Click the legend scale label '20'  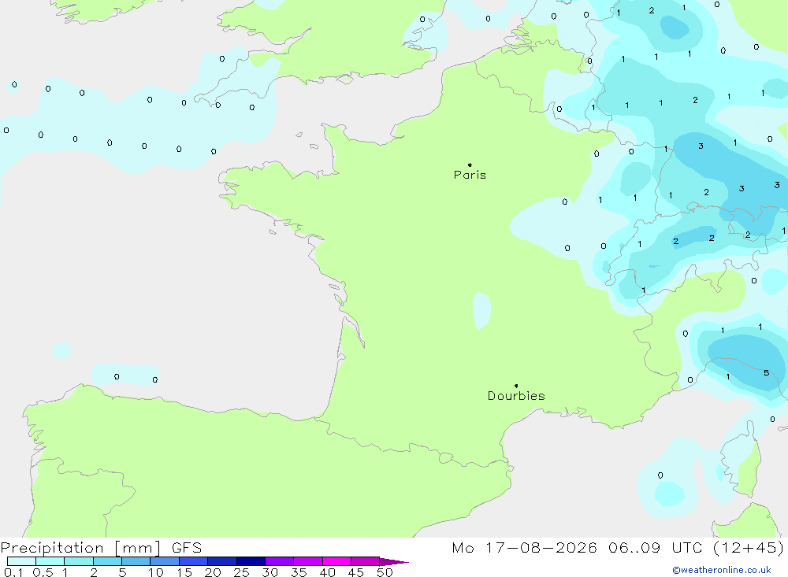click(x=213, y=572)
